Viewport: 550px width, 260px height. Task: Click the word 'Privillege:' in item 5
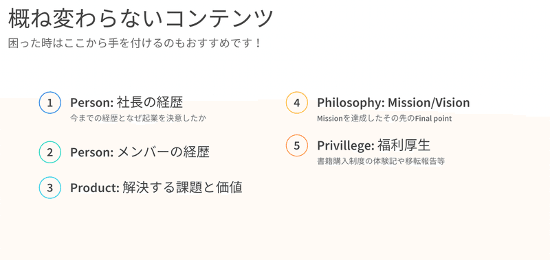pyautogui.click(x=346, y=145)
